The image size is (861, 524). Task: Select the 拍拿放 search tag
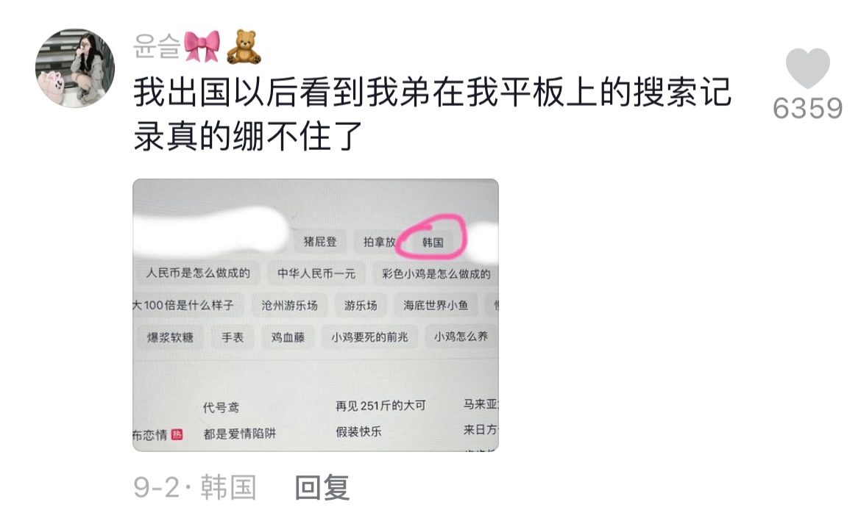click(x=380, y=242)
